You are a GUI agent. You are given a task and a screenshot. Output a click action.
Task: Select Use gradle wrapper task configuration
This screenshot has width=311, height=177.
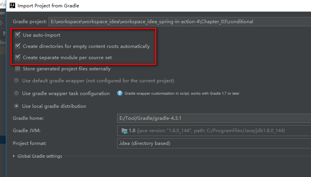(16, 94)
